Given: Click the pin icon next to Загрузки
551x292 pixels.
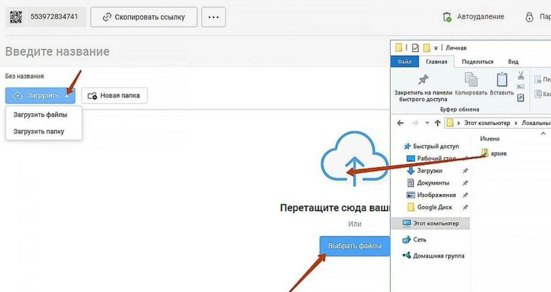Looking at the screenshot, I should click(x=465, y=171).
